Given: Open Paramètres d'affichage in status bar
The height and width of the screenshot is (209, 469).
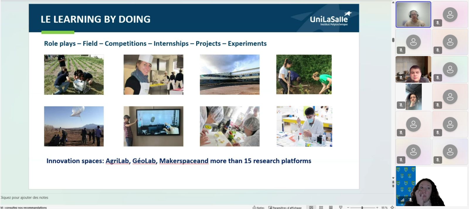Looking at the screenshot, I should point(285,208).
